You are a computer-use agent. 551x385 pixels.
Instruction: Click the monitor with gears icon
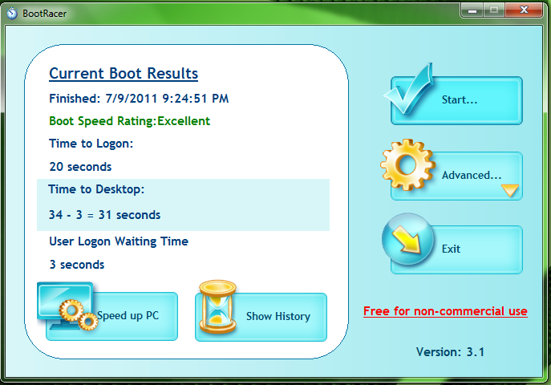67,306
